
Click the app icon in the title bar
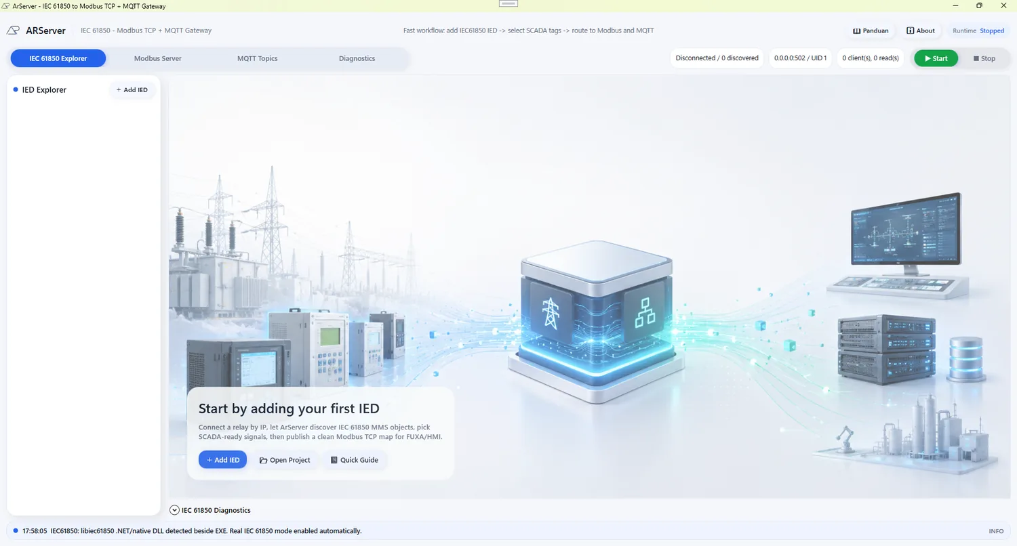click(6, 6)
